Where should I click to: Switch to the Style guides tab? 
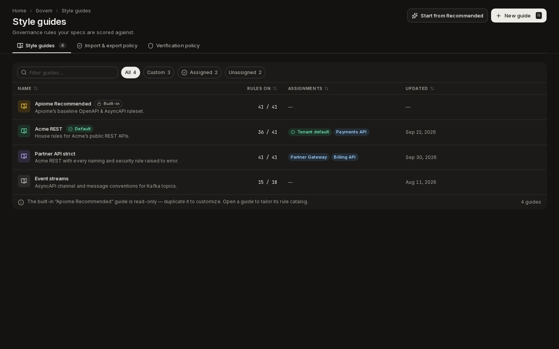click(42, 46)
